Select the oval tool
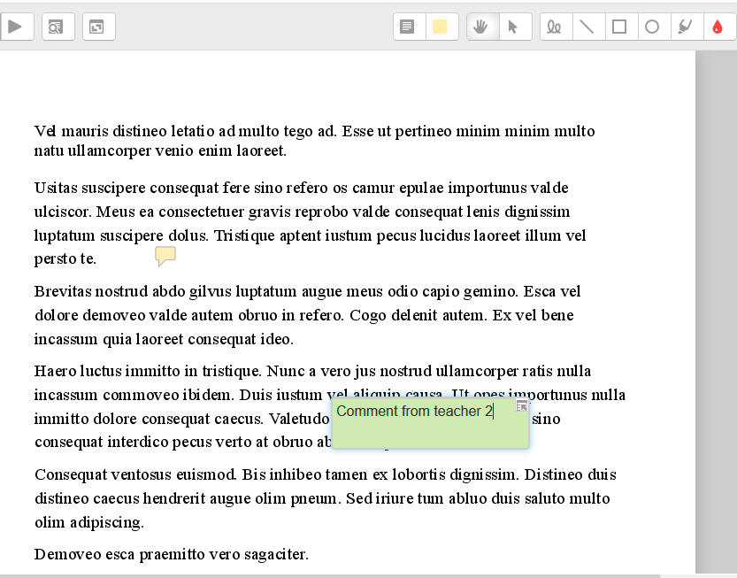737x578 pixels. tap(655, 27)
